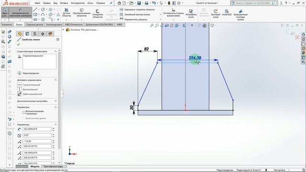Image resolution: width=306 pixels, height=172 pixels.
Task: Expand Колонна tree in graphics area
Action: 63,30
